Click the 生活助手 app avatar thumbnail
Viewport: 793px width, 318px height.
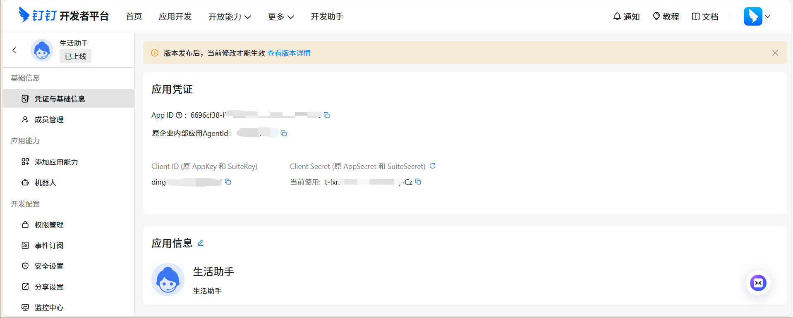pyautogui.click(x=168, y=280)
